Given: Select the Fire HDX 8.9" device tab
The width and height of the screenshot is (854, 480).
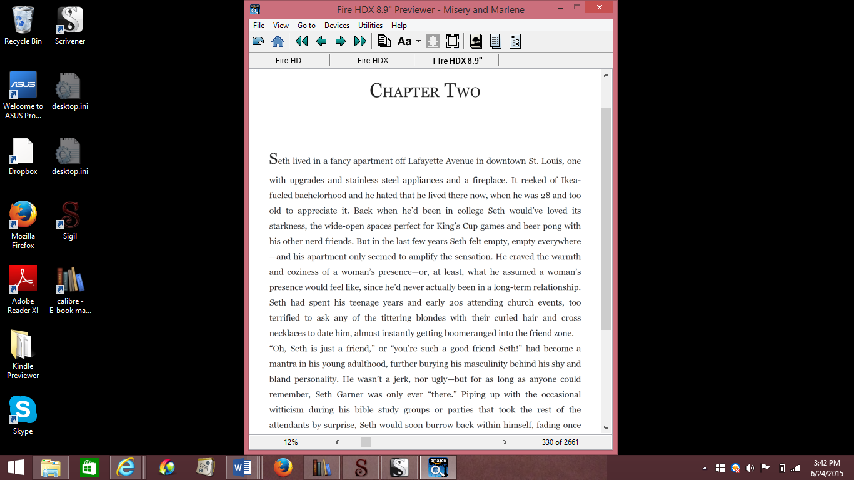Looking at the screenshot, I should point(457,60).
